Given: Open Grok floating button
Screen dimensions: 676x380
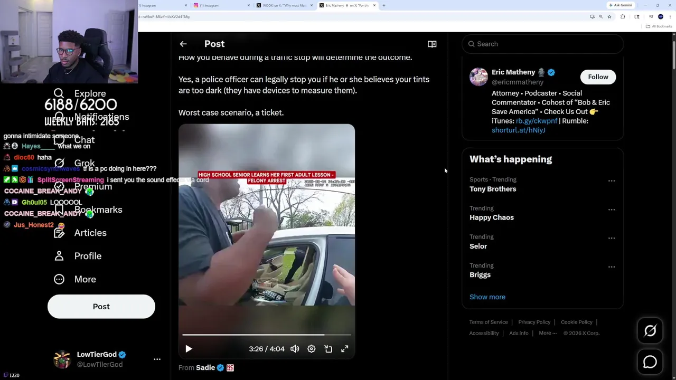Looking at the screenshot, I should pyautogui.click(x=650, y=331).
